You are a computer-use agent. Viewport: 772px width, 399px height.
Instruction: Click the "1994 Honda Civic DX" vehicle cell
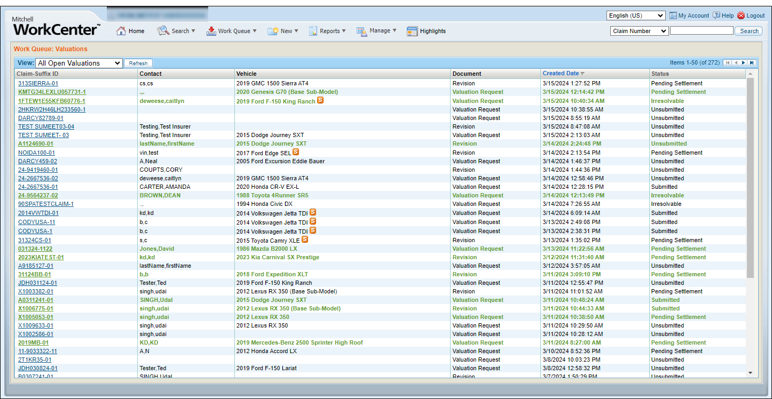click(264, 204)
